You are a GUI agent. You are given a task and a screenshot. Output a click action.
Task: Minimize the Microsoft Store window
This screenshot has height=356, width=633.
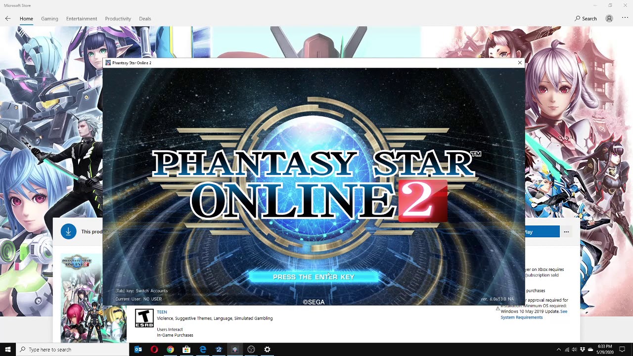point(595,5)
